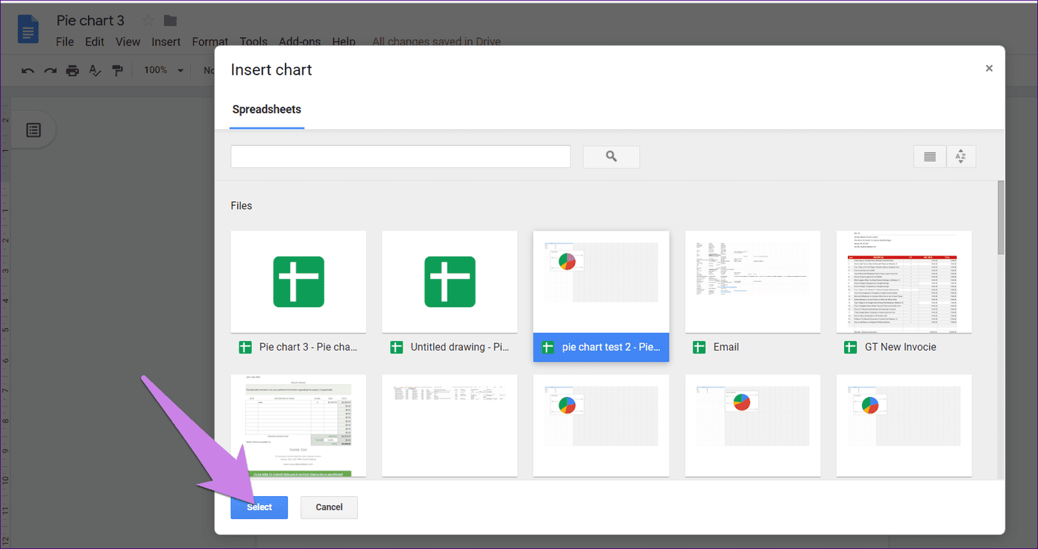Open the Insert menu
1038x549 pixels.
coord(166,42)
